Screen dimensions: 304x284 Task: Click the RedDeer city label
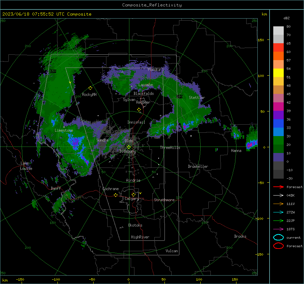pyautogui.click(x=143, y=102)
